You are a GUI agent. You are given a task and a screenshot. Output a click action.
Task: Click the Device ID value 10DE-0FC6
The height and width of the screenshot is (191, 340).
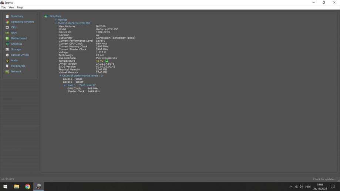click(x=103, y=32)
